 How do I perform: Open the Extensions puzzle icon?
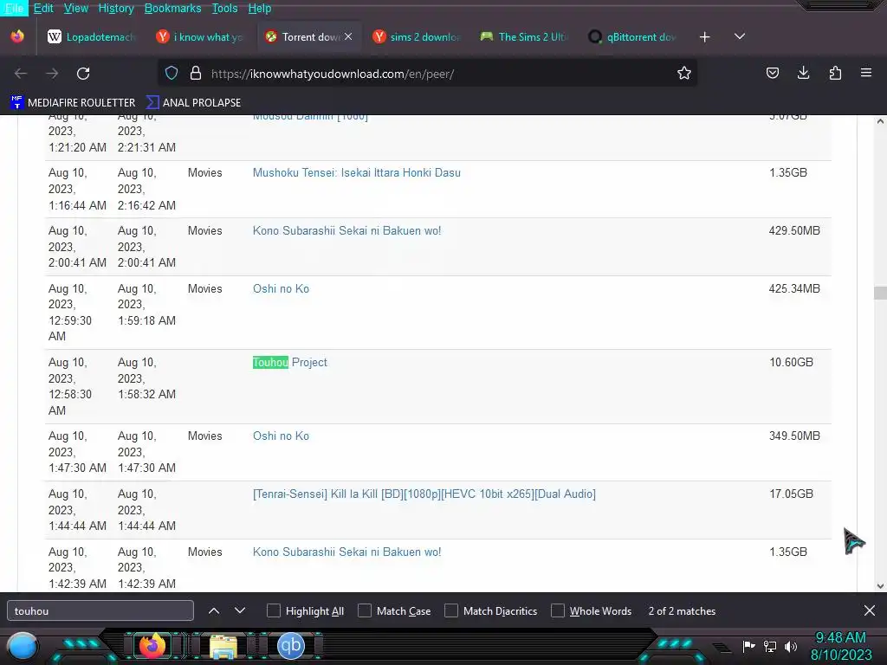coord(835,73)
